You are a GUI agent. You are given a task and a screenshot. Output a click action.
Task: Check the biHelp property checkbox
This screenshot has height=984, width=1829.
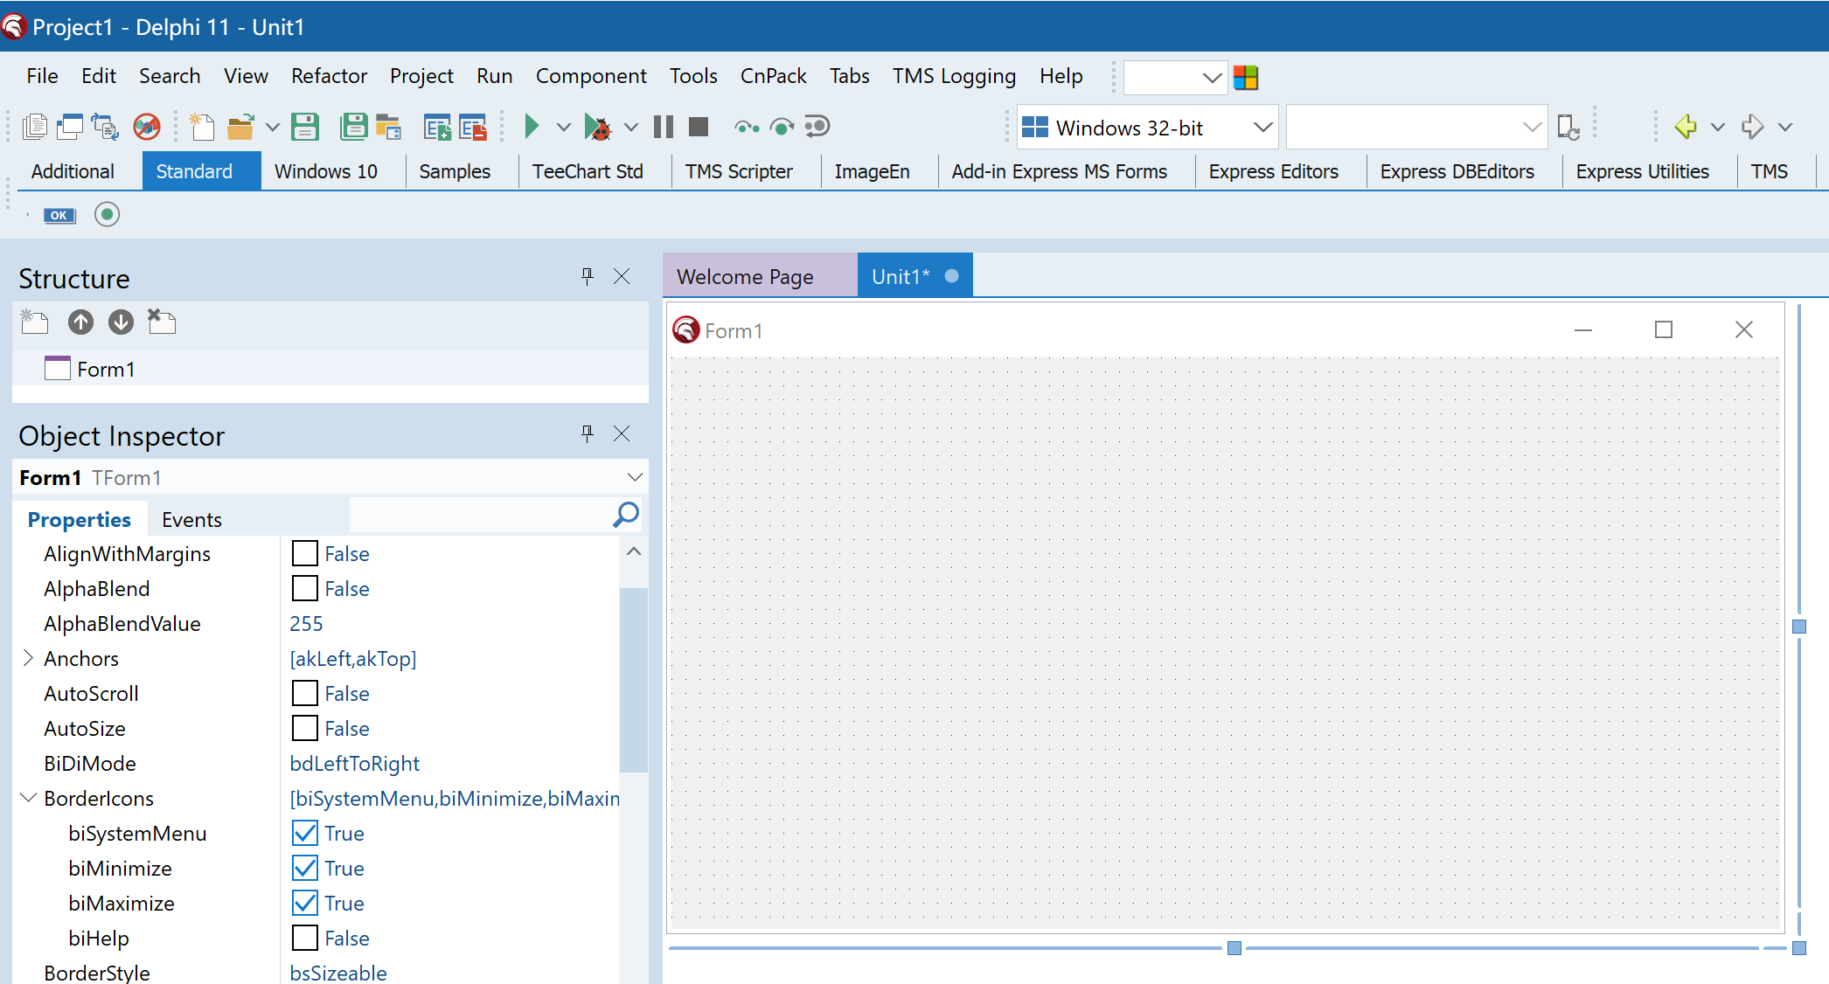[304, 939]
